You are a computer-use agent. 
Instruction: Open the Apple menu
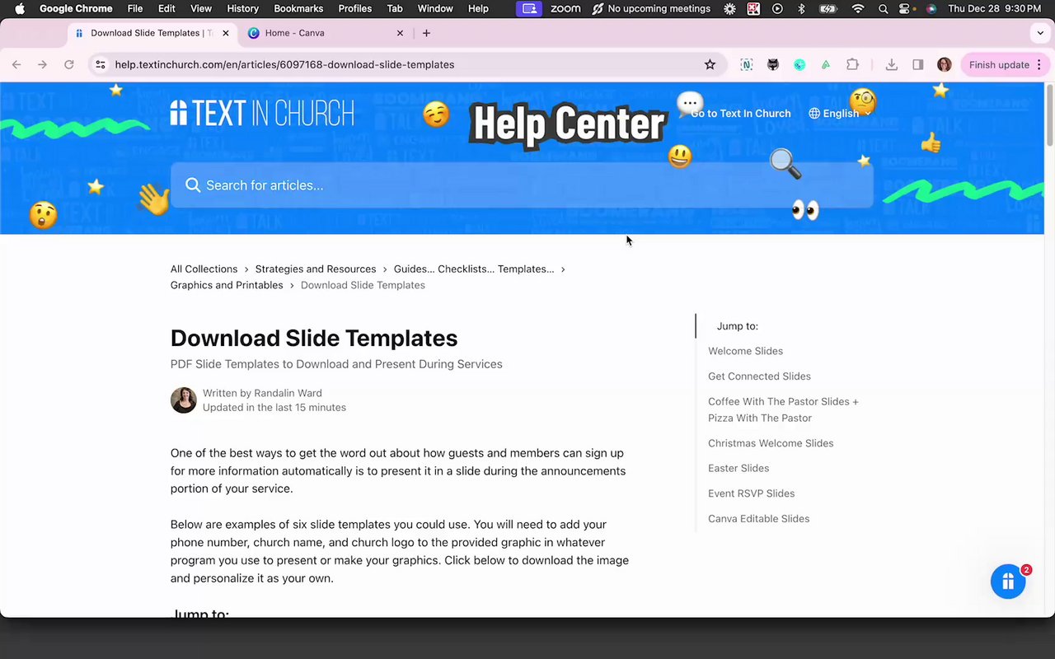coord(20,8)
